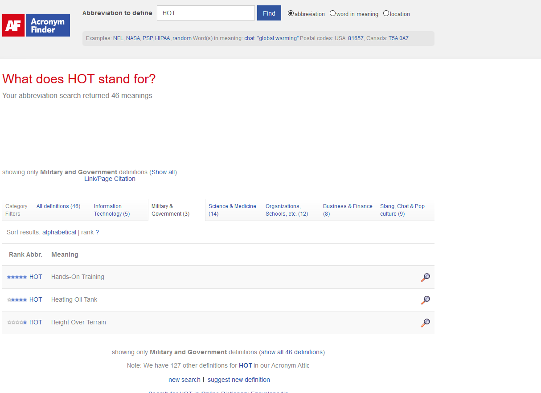The width and height of the screenshot is (541, 393).
Task: Open postal code 81657 link
Action: (x=356, y=38)
